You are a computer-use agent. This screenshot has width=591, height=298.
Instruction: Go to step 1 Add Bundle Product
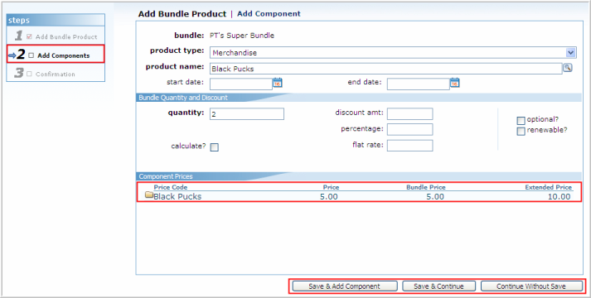coord(56,36)
